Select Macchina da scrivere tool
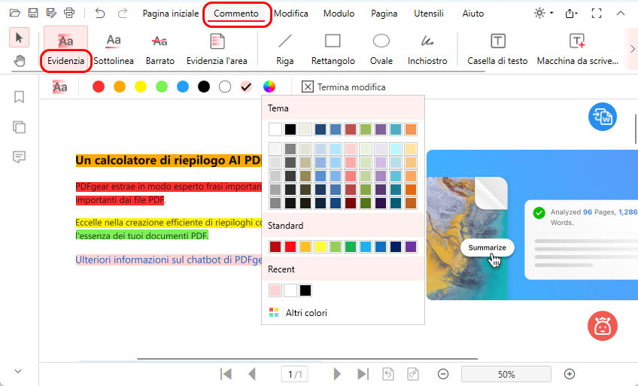 click(x=577, y=50)
